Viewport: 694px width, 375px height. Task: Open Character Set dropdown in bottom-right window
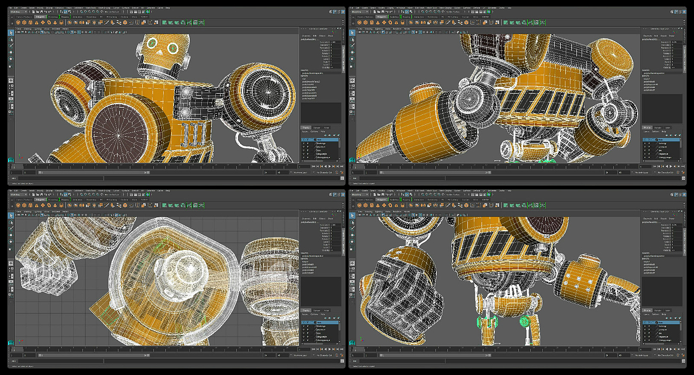pyautogui.click(x=666, y=355)
